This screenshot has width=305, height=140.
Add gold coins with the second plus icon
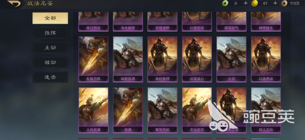(275, 3)
